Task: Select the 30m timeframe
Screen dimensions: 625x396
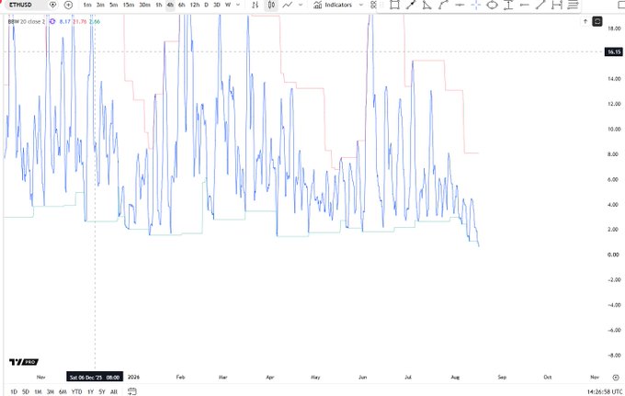Action: click(144, 5)
